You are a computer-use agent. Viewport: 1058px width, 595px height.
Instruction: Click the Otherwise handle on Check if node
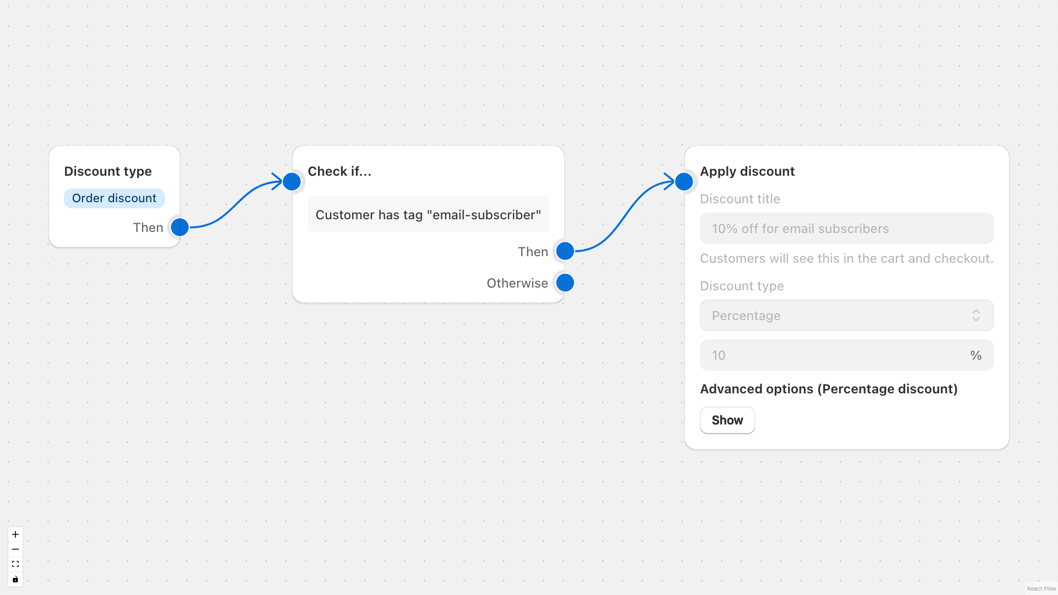click(565, 283)
